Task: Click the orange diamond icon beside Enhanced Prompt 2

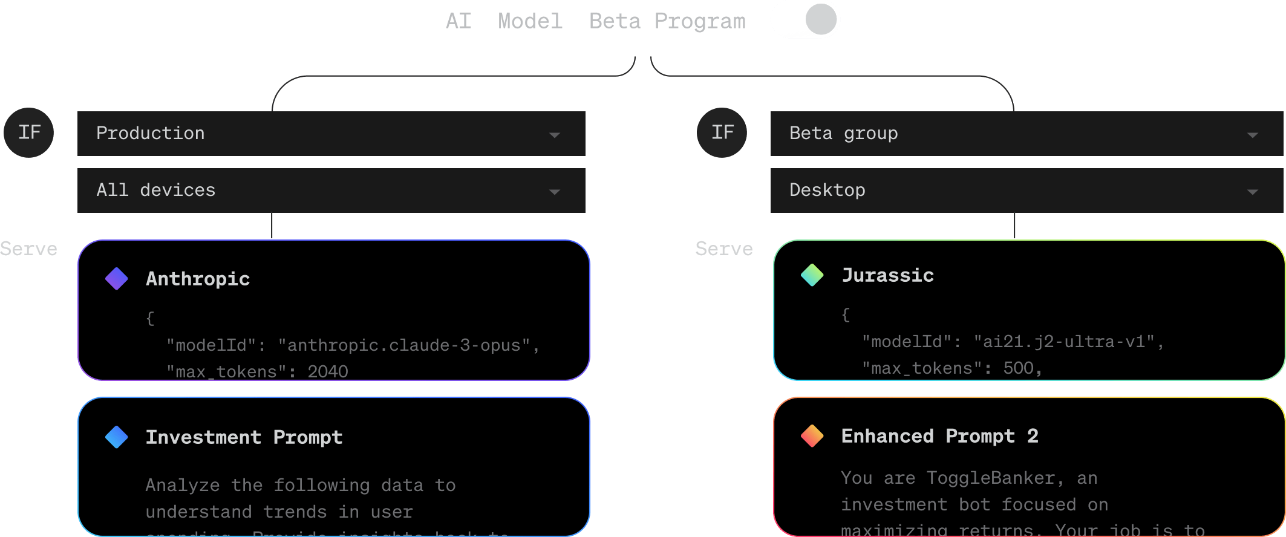Action: 812,436
